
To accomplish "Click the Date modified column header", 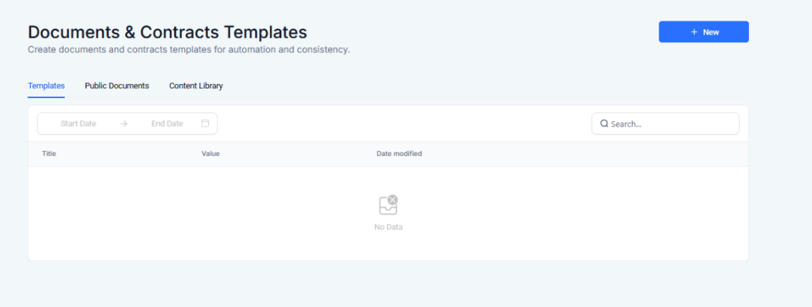I will [399, 154].
